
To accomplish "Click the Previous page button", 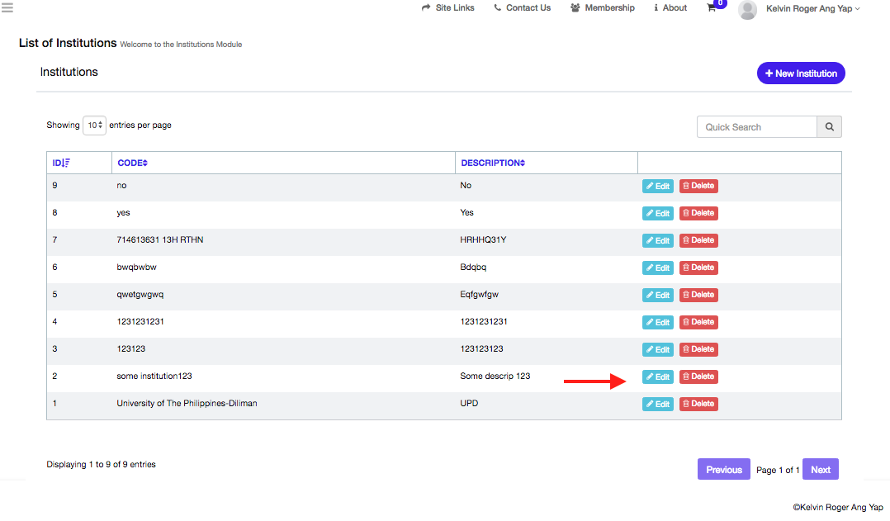I will click(723, 470).
